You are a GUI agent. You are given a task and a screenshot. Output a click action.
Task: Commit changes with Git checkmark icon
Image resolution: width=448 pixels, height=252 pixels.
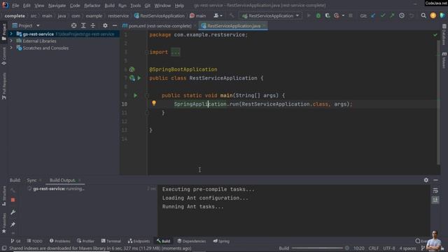pyautogui.click(x=383, y=15)
